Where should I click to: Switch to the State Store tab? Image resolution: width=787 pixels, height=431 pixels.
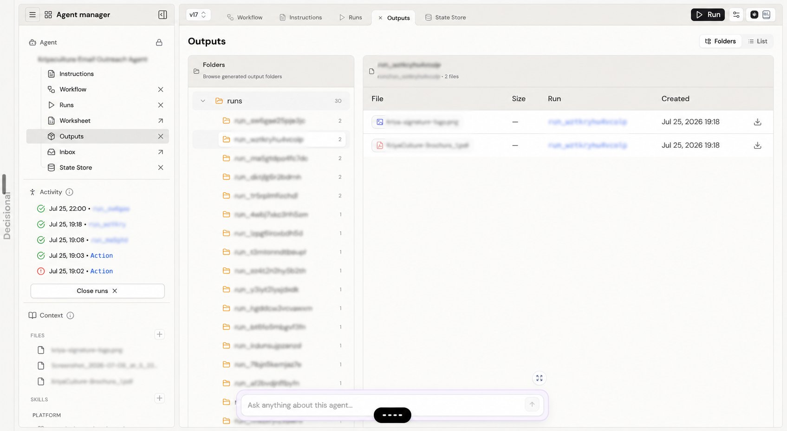[x=446, y=18]
